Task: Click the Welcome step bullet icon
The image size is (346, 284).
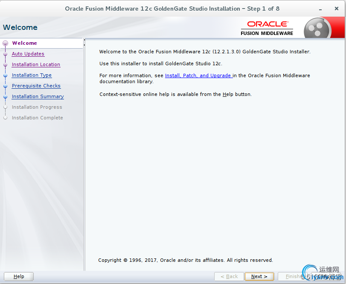Action: click(5, 43)
